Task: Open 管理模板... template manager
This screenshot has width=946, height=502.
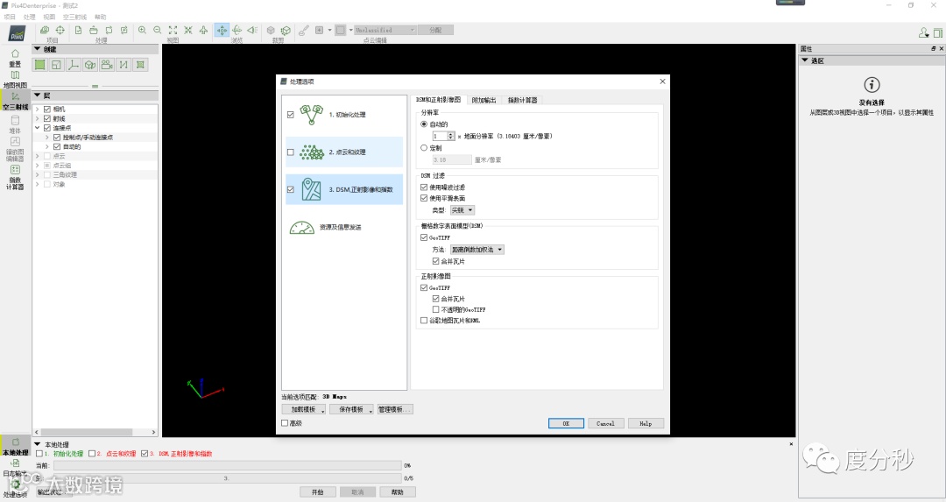Action: click(394, 409)
